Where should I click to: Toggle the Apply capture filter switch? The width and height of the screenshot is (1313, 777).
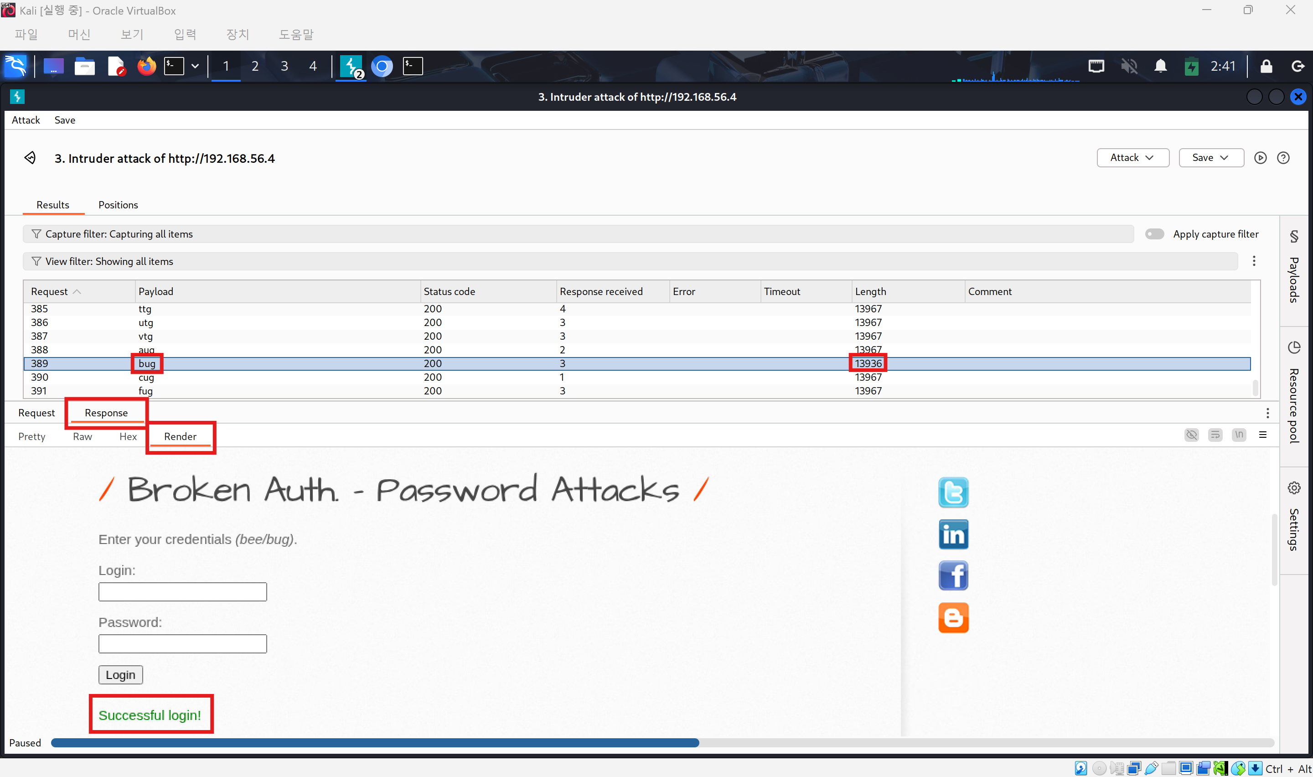click(1154, 234)
